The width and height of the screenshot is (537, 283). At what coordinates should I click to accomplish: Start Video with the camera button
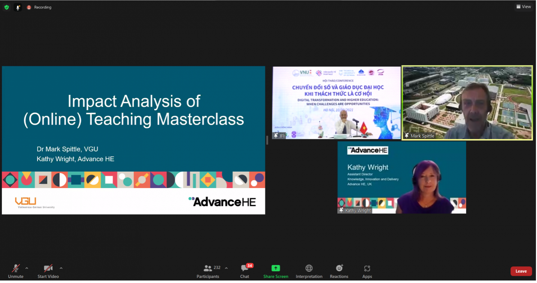48,271
